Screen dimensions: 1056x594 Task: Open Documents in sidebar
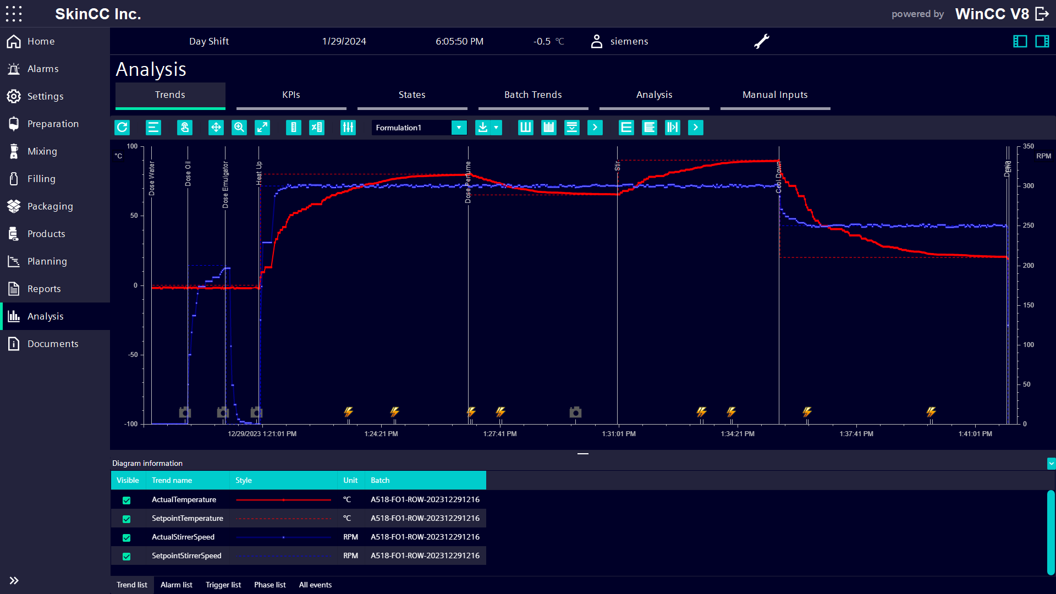(55, 344)
